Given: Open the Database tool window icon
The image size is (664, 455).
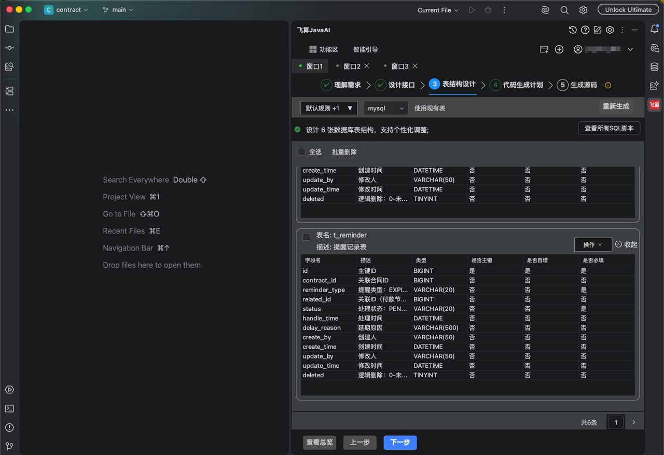Looking at the screenshot, I should 655,67.
